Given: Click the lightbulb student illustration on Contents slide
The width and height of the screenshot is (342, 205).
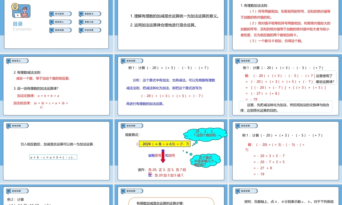Looking at the screenshot, I should 21,11.
